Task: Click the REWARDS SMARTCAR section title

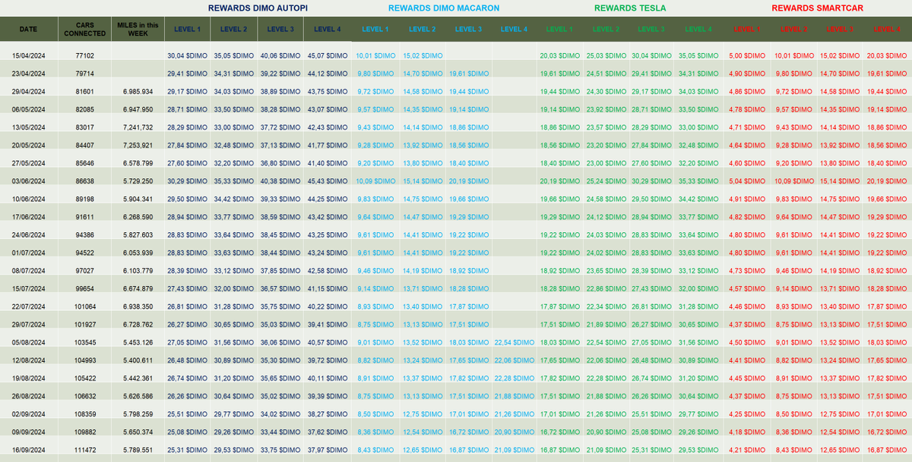Action: click(817, 8)
